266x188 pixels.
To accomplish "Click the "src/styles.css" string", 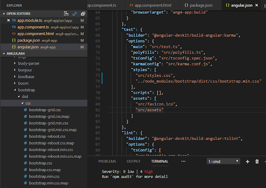I will [x=154, y=75].
